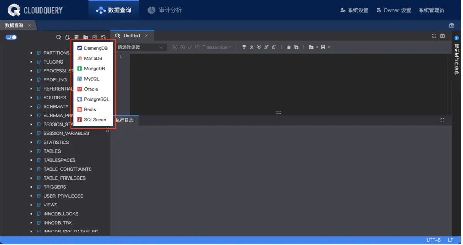The width and height of the screenshot is (463, 245).
Task: Expand the ROUTINES tree node
Action: pyautogui.click(x=31, y=98)
